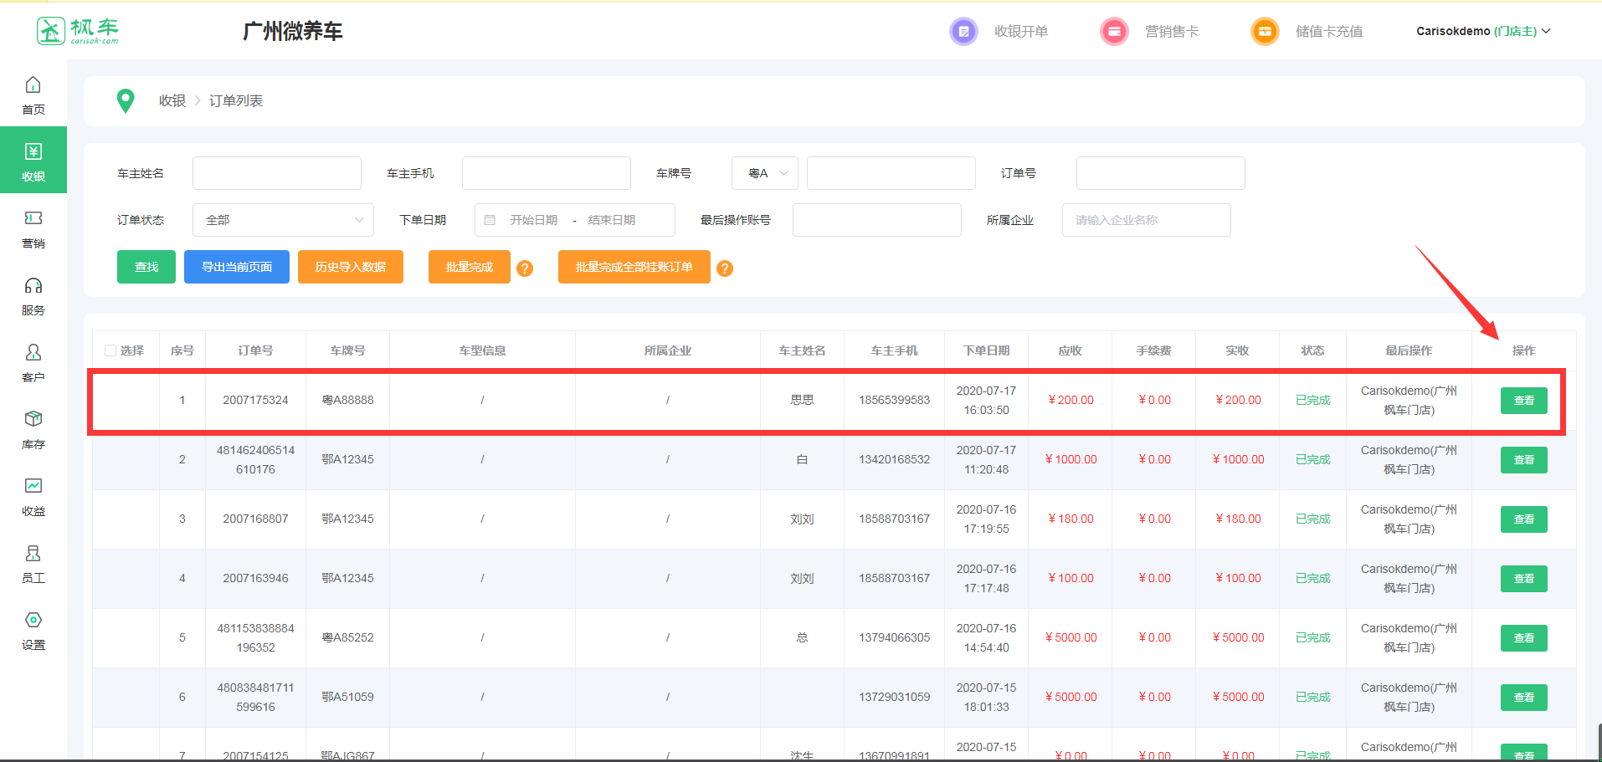Click the 车主手机 column header

894,350
